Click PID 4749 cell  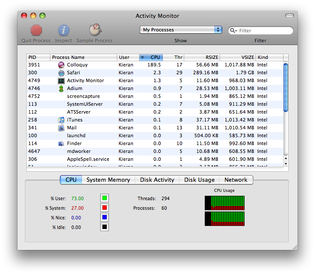(34, 81)
